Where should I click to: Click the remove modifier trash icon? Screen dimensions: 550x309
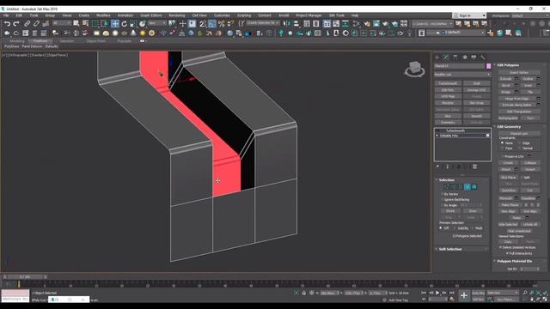466,167
